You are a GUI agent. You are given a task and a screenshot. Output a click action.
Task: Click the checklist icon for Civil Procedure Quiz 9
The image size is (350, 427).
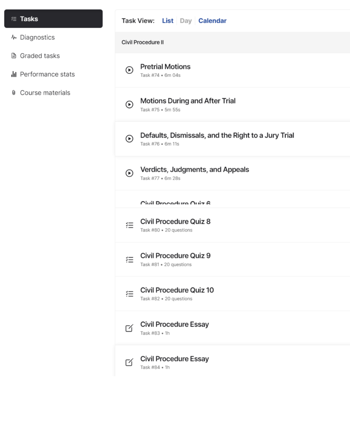click(x=129, y=260)
